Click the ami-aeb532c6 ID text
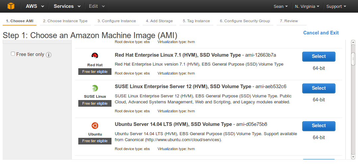 pyautogui.click(x=271, y=87)
